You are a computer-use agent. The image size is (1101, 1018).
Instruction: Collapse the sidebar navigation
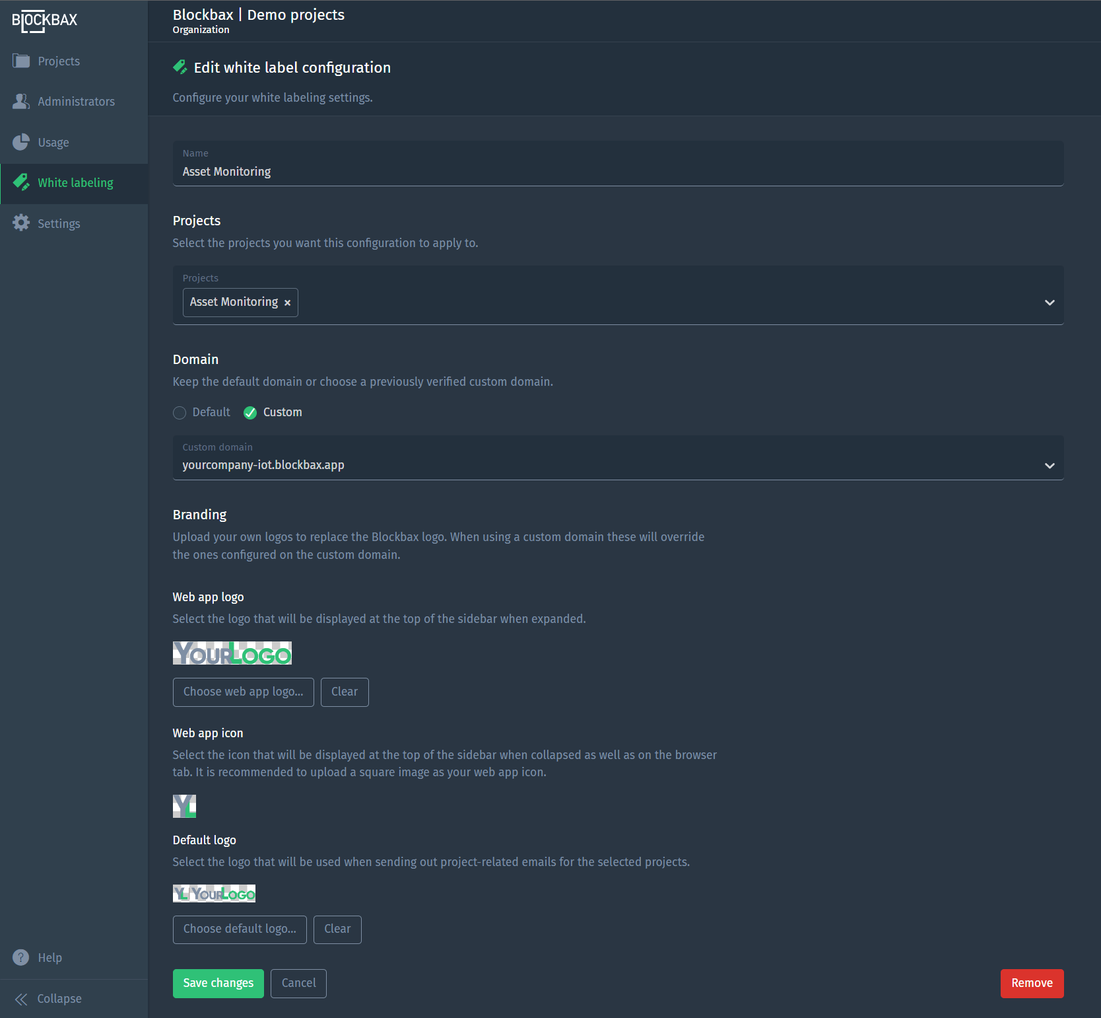(x=49, y=999)
